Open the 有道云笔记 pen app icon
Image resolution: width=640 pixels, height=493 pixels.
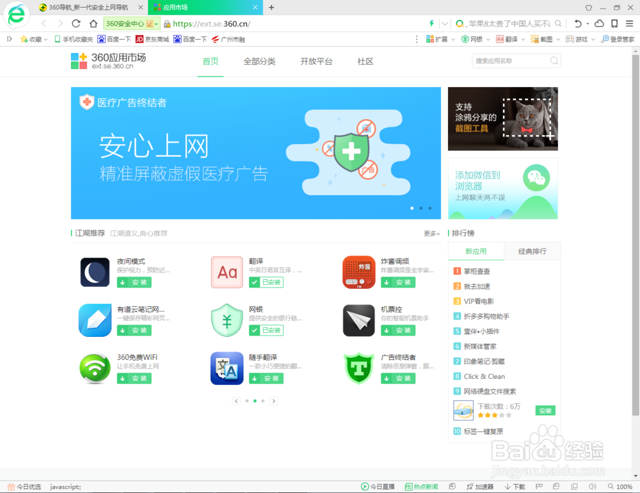tap(95, 320)
